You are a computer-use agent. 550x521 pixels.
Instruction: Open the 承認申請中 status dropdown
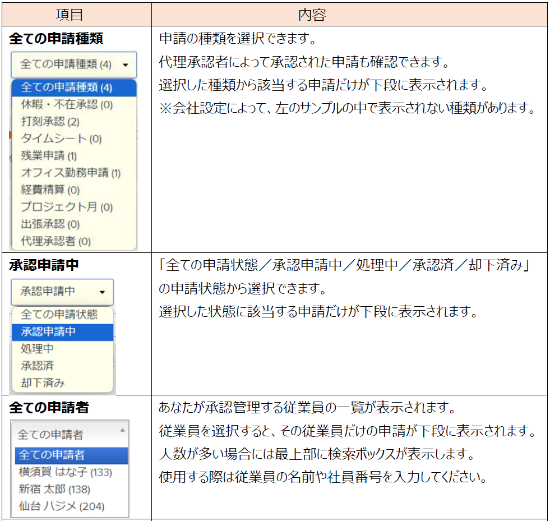pos(62,292)
